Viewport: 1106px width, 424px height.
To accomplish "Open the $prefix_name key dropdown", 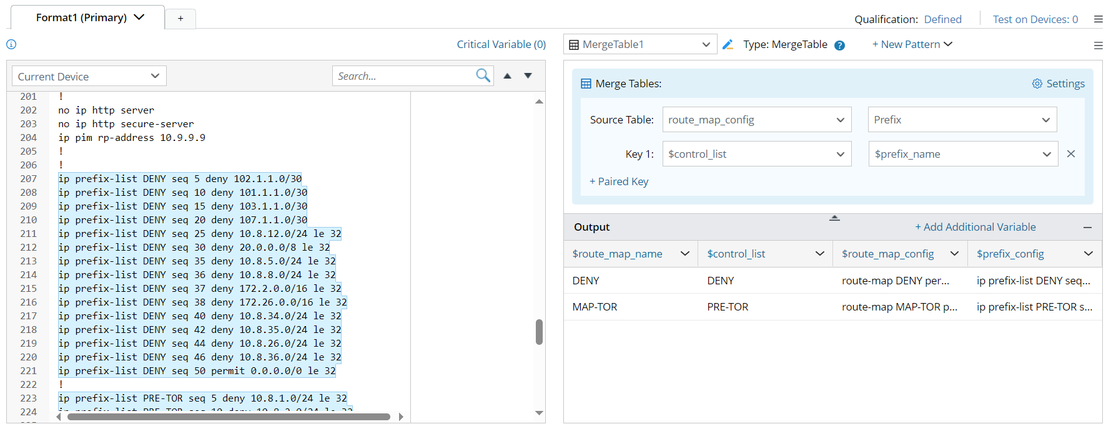I will [x=962, y=154].
